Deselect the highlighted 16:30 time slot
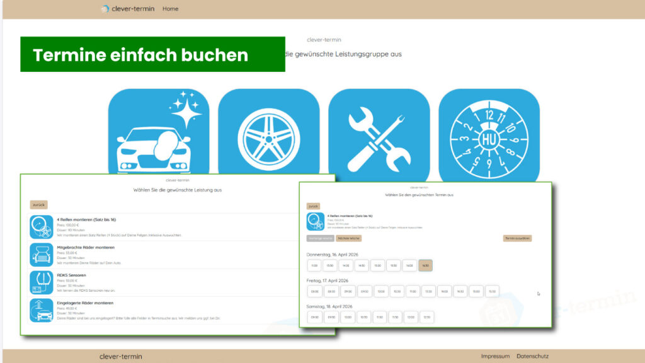The height and width of the screenshot is (363, 645). [x=426, y=265]
